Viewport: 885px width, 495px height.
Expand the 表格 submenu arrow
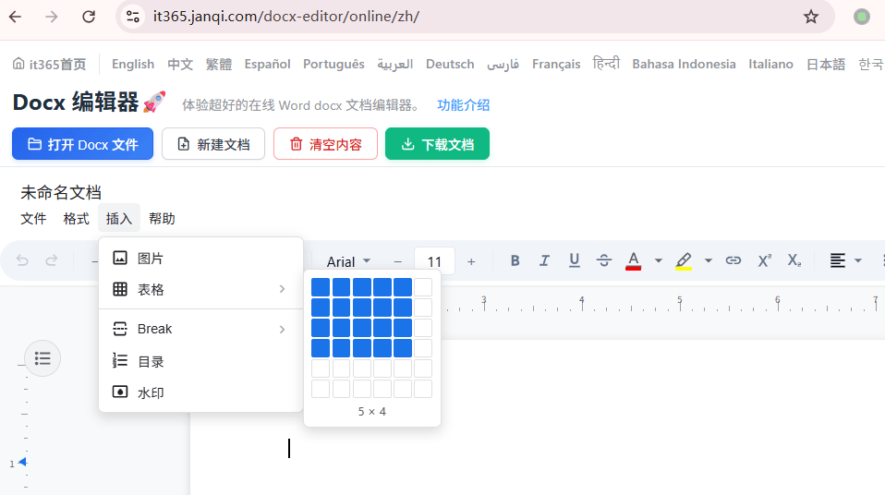tap(282, 289)
